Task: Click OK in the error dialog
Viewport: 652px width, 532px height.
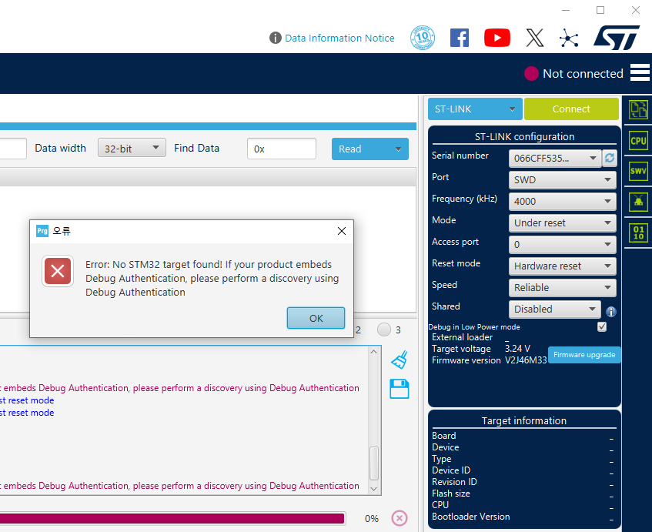Action: pyautogui.click(x=316, y=318)
